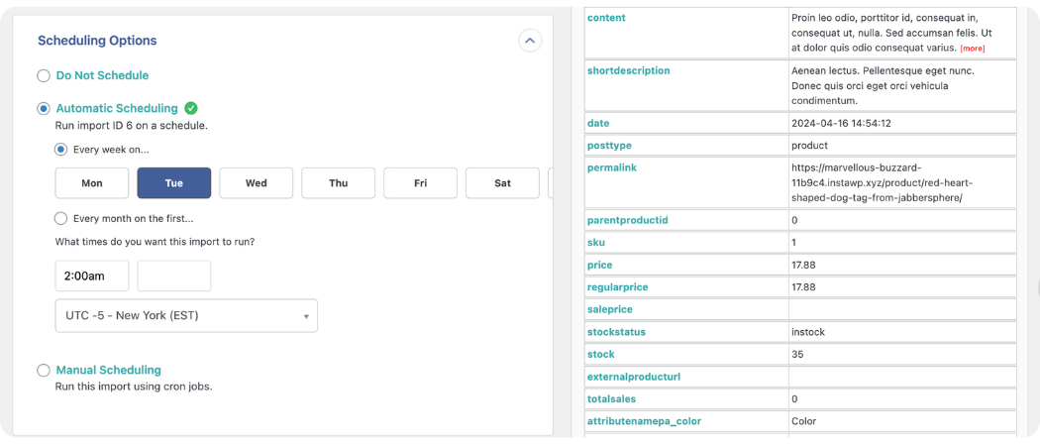The width and height of the screenshot is (1040, 444).
Task: Choose Every month on the first option
Action: 61,218
